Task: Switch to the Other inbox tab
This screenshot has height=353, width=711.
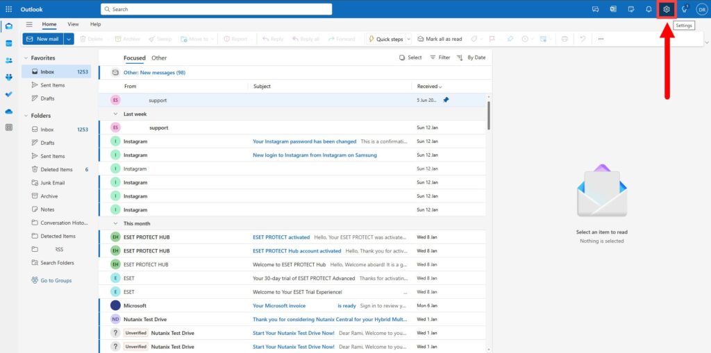Action: coord(159,58)
